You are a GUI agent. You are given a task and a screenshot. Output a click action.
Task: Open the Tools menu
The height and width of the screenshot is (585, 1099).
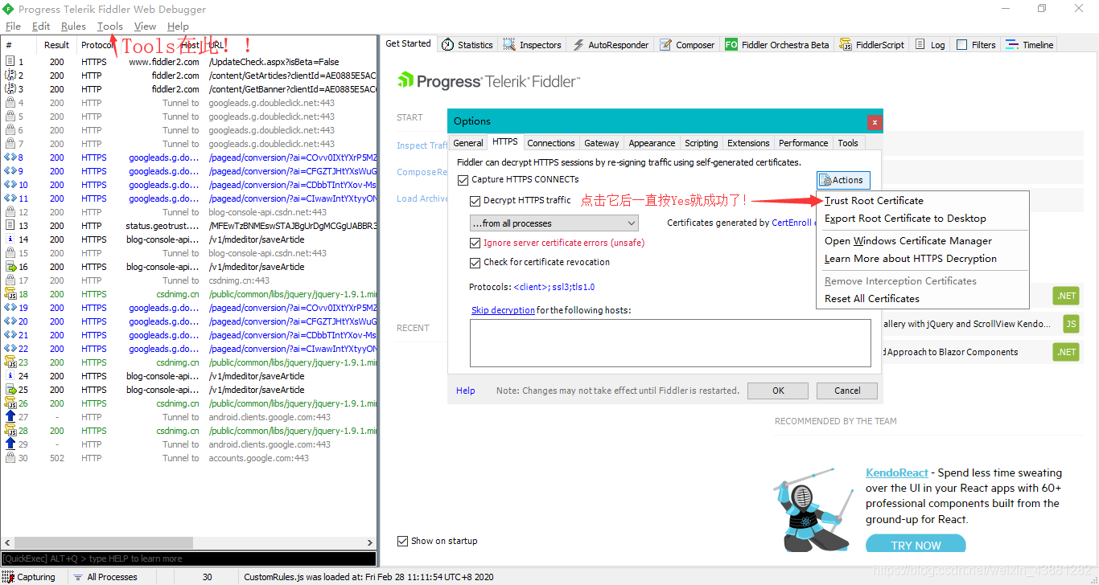(110, 27)
